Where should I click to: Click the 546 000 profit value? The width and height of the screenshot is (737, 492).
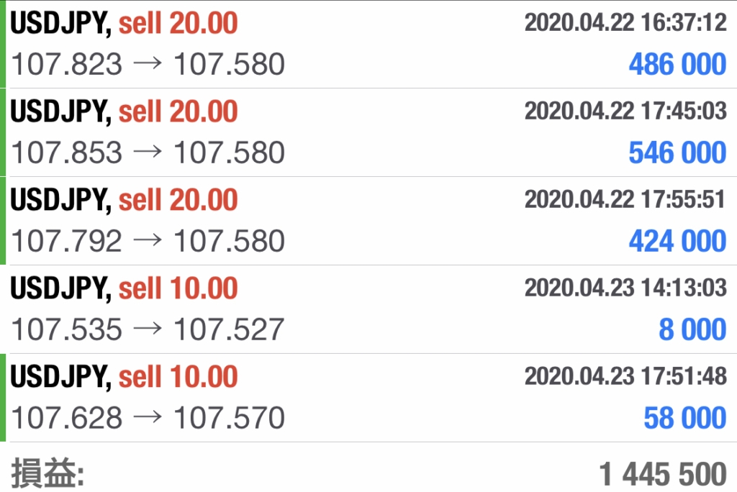(x=677, y=152)
